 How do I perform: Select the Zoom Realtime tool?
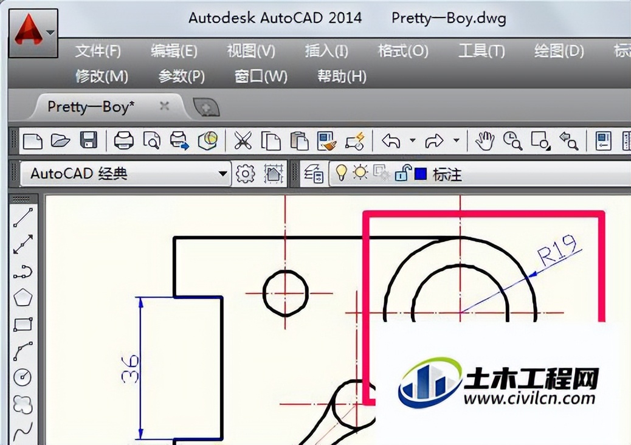point(512,141)
